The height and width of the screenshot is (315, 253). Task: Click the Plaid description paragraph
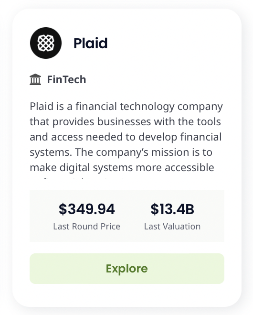click(x=126, y=140)
